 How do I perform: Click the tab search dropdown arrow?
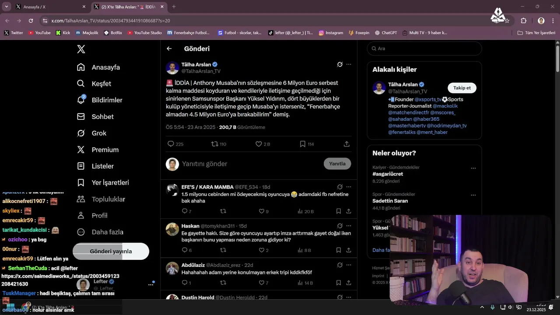click(x=7, y=7)
